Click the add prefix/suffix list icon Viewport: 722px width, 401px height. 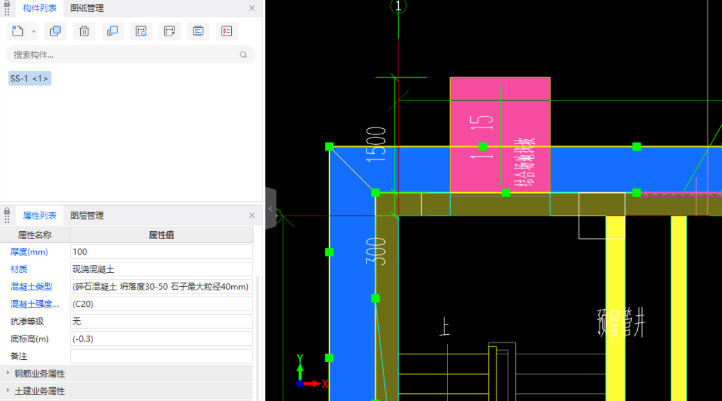tap(198, 31)
